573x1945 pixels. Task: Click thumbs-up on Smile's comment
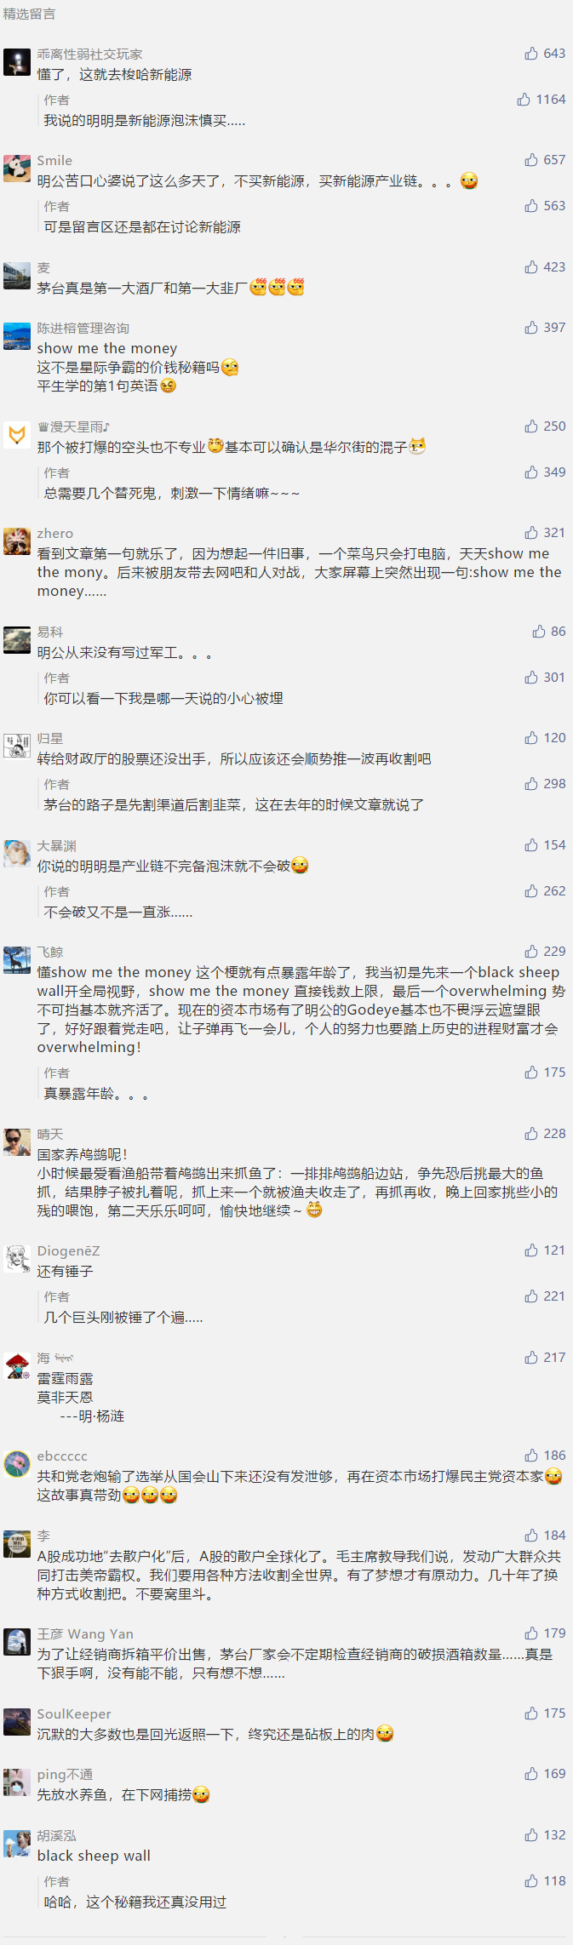(531, 160)
